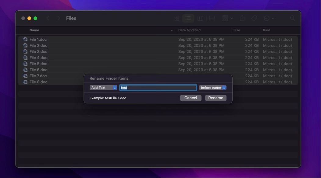Screen dimensions: 321x178
Task: Click the grouping icon in toolbar
Action: coord(226,18)
